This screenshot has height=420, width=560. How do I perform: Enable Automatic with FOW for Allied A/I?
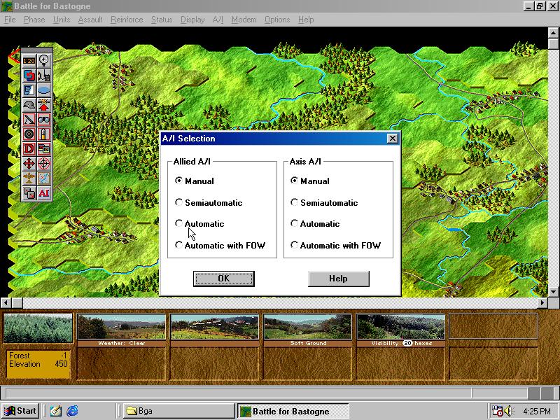click(179, 246)
